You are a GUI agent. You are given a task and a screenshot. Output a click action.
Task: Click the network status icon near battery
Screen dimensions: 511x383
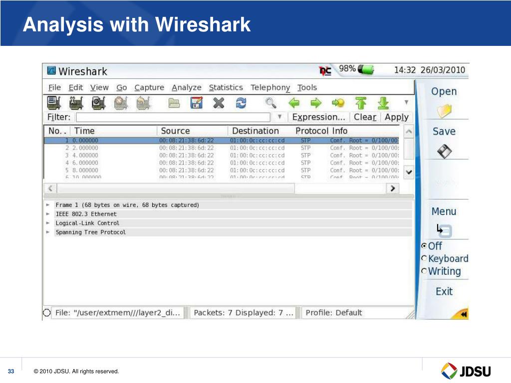pos(325,71)
